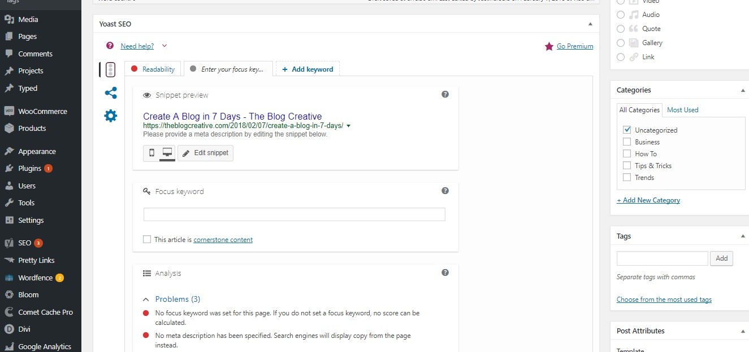Image resolution: width=749 pixels, height=352 pixels.
Task: Collapse the Categories panel
Action: (743, 90)
